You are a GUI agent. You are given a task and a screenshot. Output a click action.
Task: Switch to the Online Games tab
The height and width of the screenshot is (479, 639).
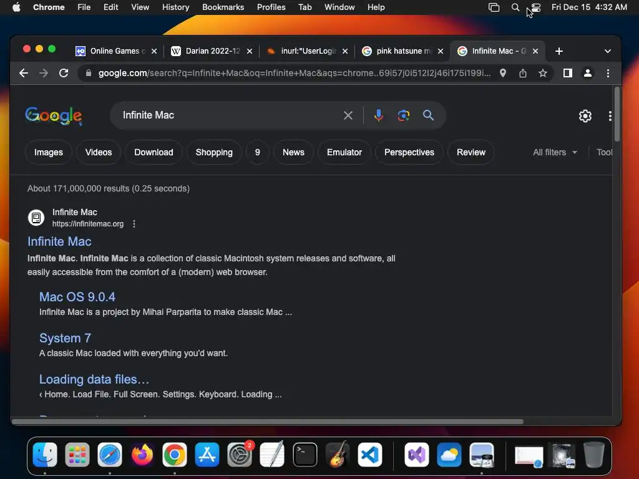tap(116, 51)
